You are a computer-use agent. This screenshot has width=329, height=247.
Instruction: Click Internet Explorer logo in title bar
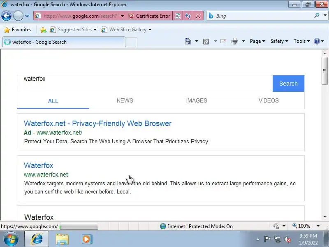pos(5,4)
